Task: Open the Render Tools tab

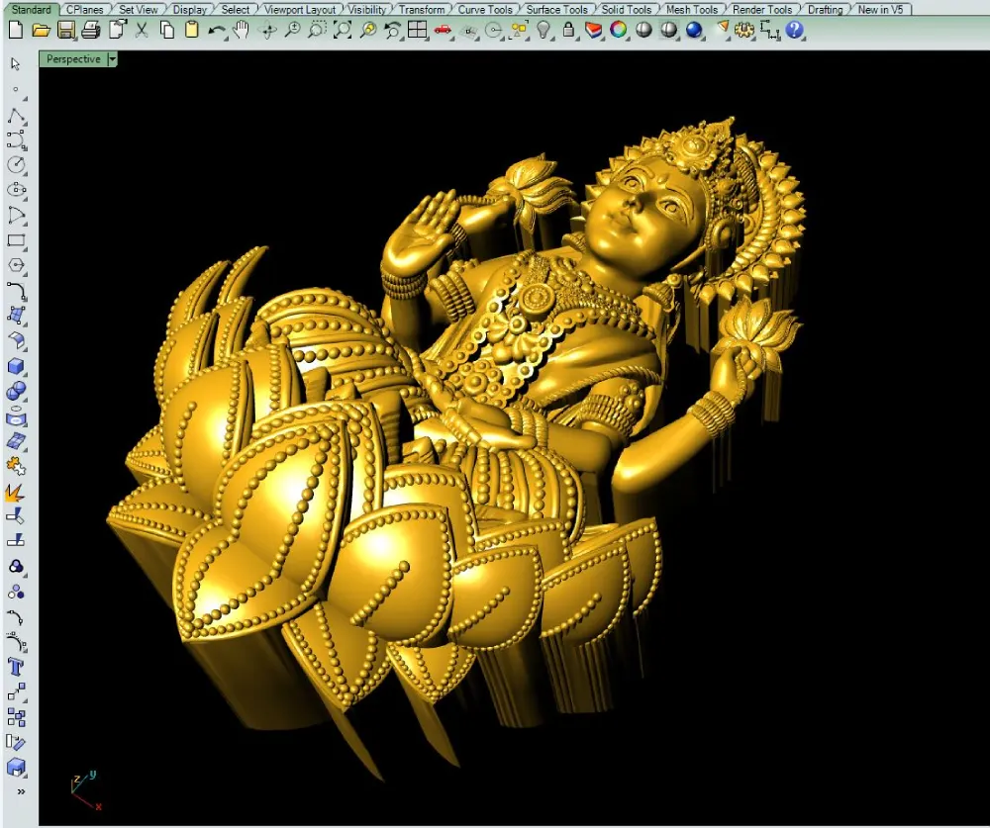Action: [762, 10]
